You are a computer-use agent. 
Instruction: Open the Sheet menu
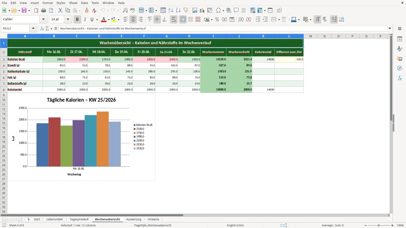(73, 3)
